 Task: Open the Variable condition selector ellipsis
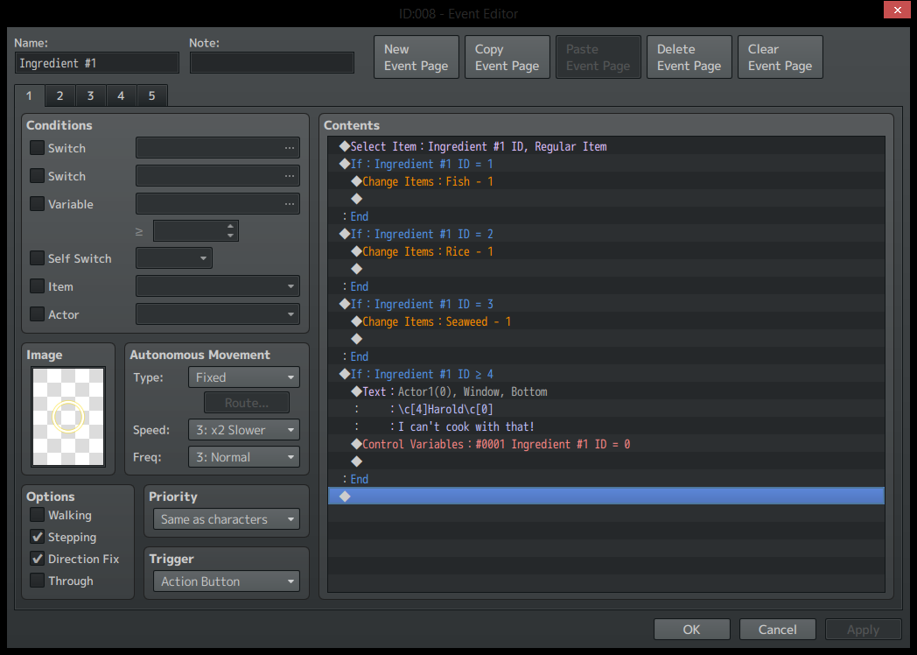coord(290,204)
